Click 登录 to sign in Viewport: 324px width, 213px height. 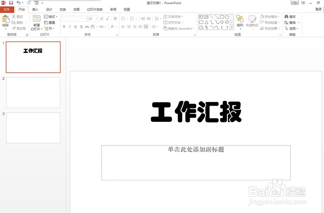tap(318, 9)
